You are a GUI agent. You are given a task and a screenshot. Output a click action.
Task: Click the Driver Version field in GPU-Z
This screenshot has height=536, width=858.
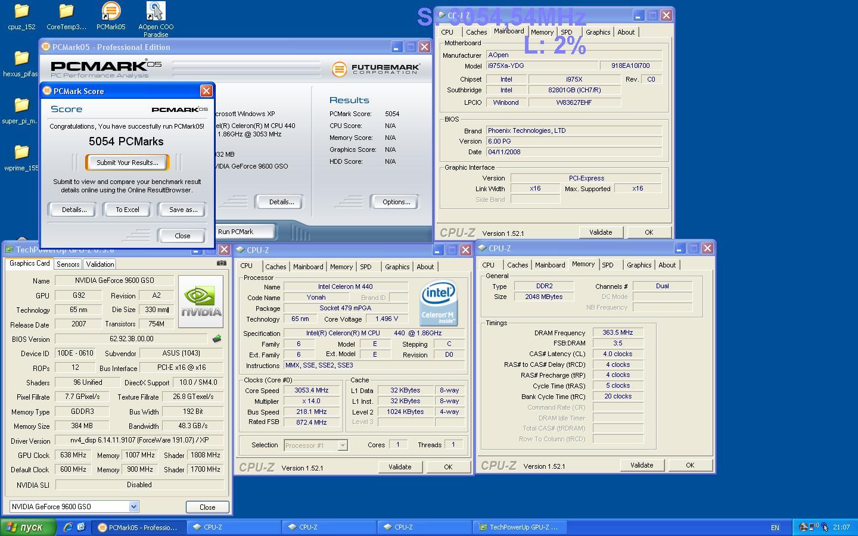click(x=139, y=441)
